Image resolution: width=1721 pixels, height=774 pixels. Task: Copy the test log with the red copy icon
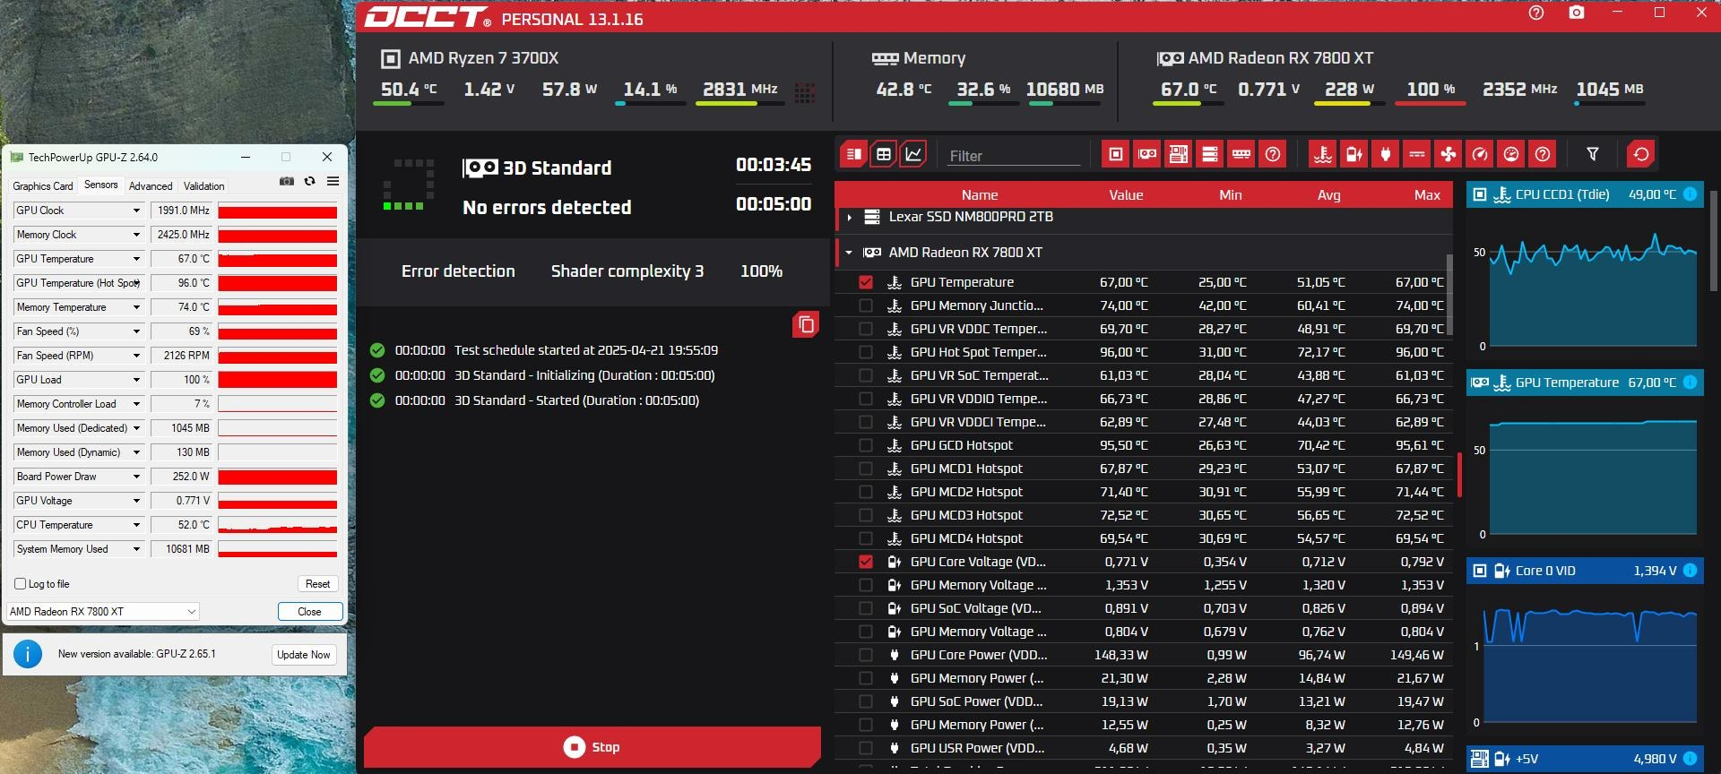click(x=806, y=324)
